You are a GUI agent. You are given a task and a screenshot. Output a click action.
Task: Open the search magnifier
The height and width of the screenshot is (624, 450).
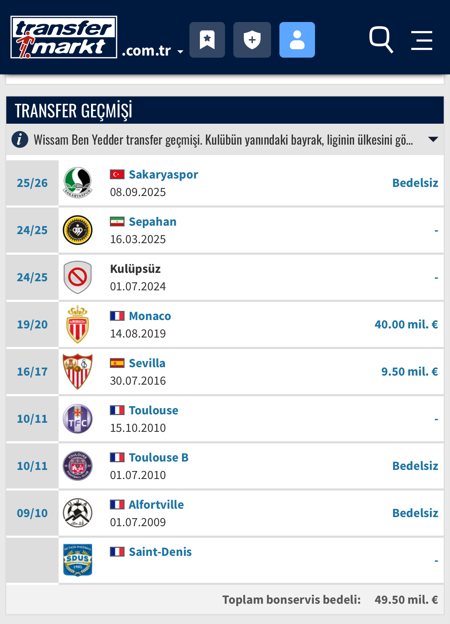[381, 40]
